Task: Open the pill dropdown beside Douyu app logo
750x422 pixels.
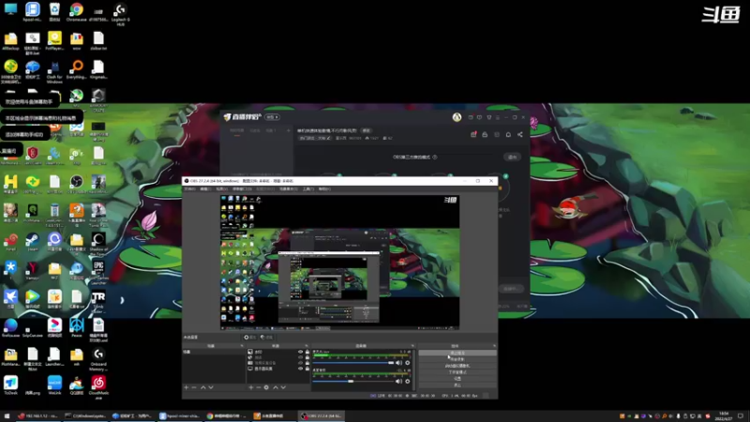Action: point(272,116)
